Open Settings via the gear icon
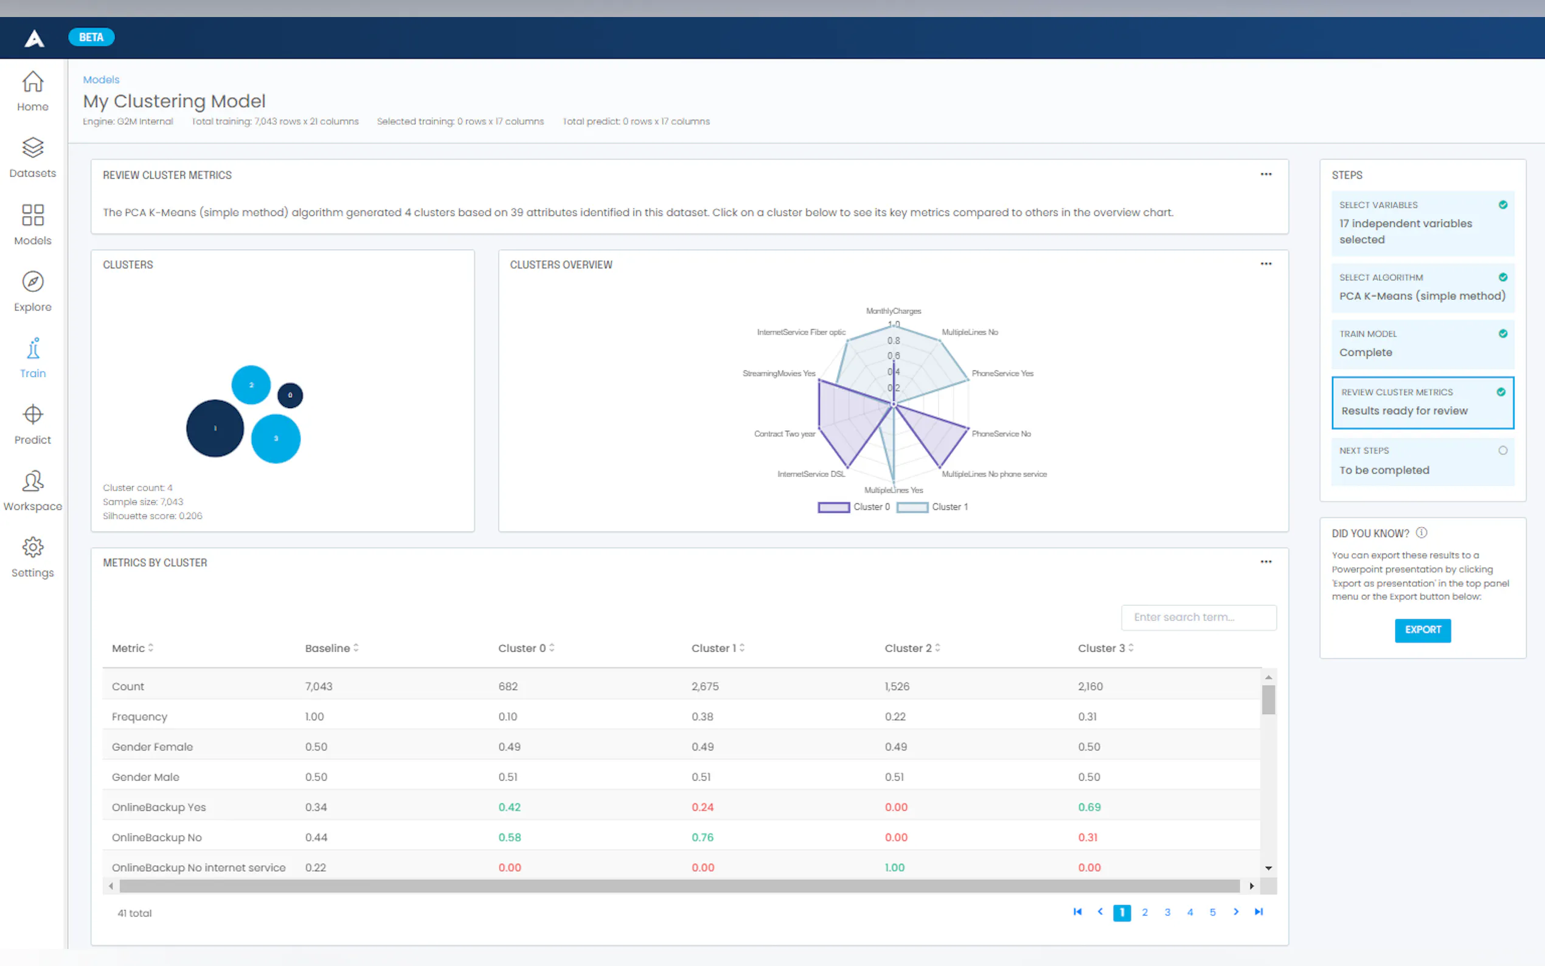This screenshot has width=1545, height=966. [x=32, y=556]
